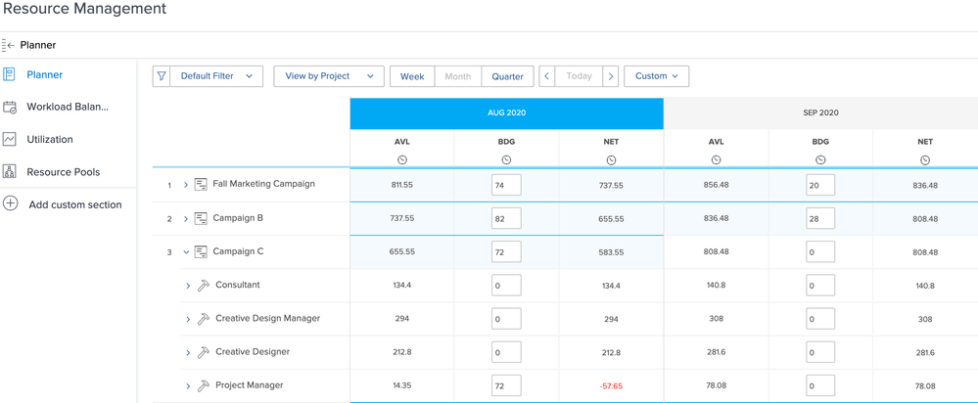978x403 pixels.
Task: Click the Utilization chart icon
Action: 10,139
